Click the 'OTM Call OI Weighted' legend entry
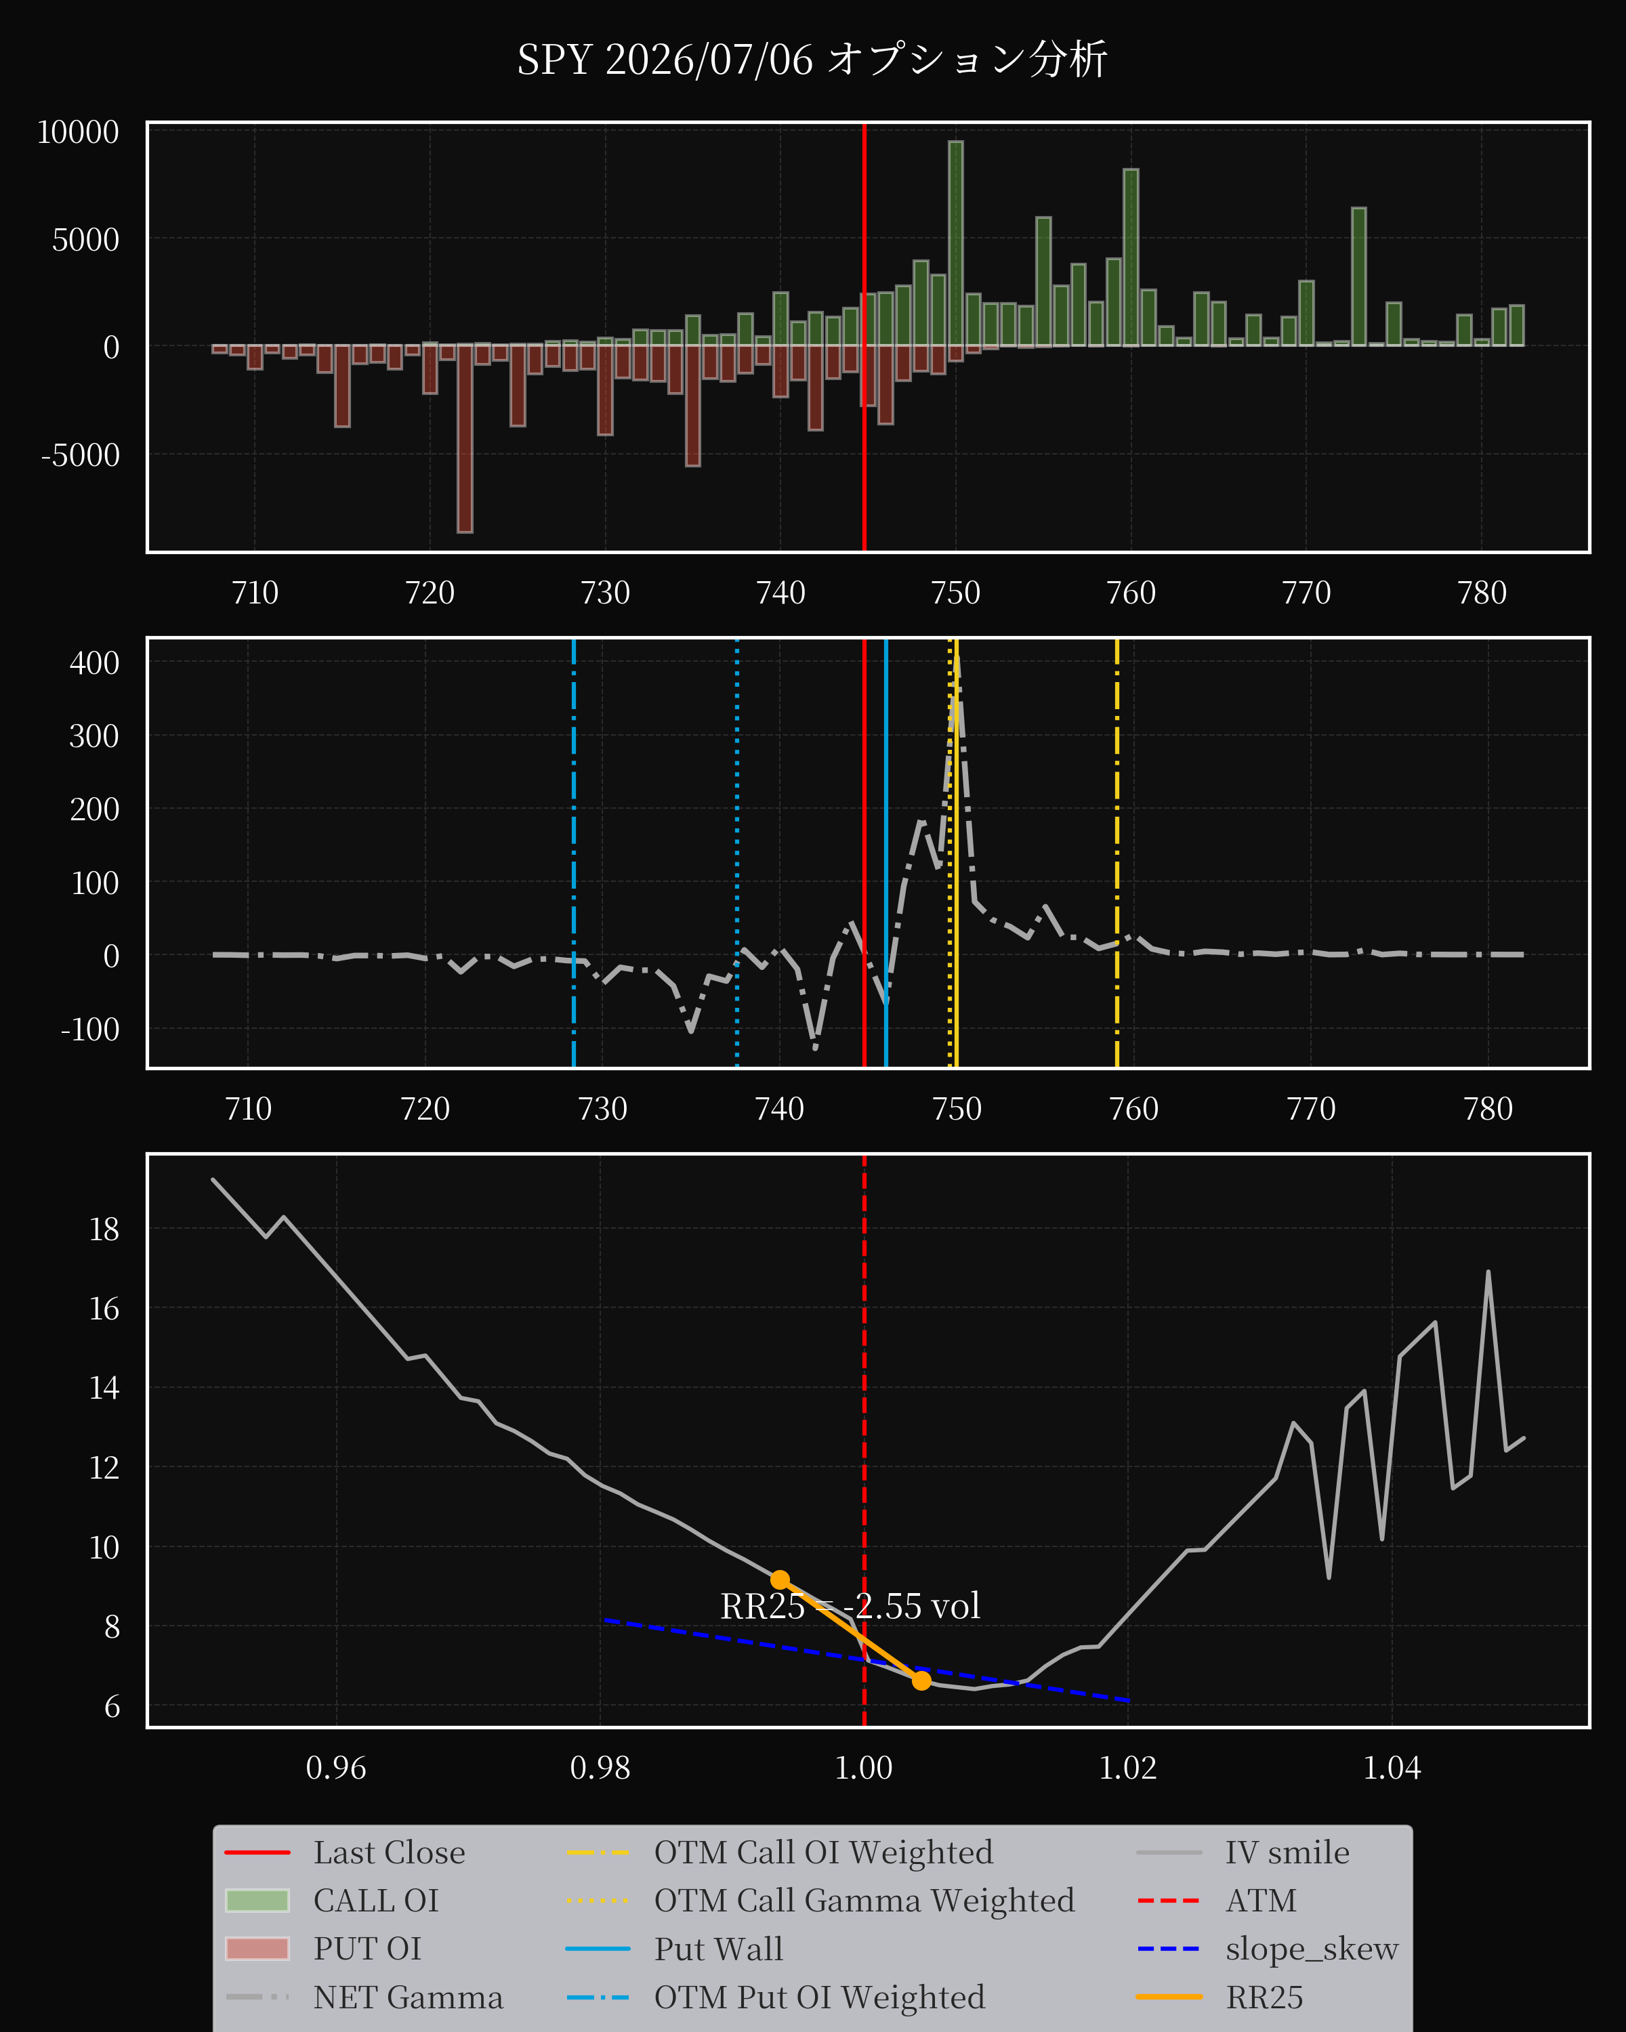This screenshot has height=2032, width=1626. click(780, 1853)
